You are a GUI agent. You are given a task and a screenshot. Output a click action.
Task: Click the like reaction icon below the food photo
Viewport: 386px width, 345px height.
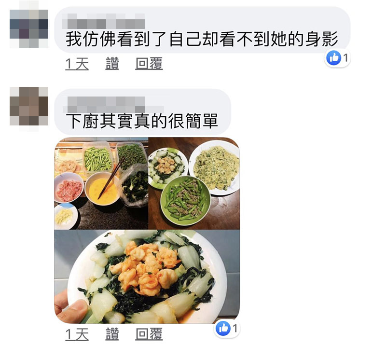223,329
